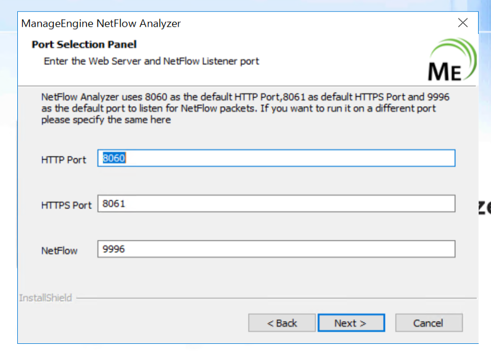Click the Port Selection Panel heading
The width and height of the screenshot is (491, 355).
tap(84, 44)
